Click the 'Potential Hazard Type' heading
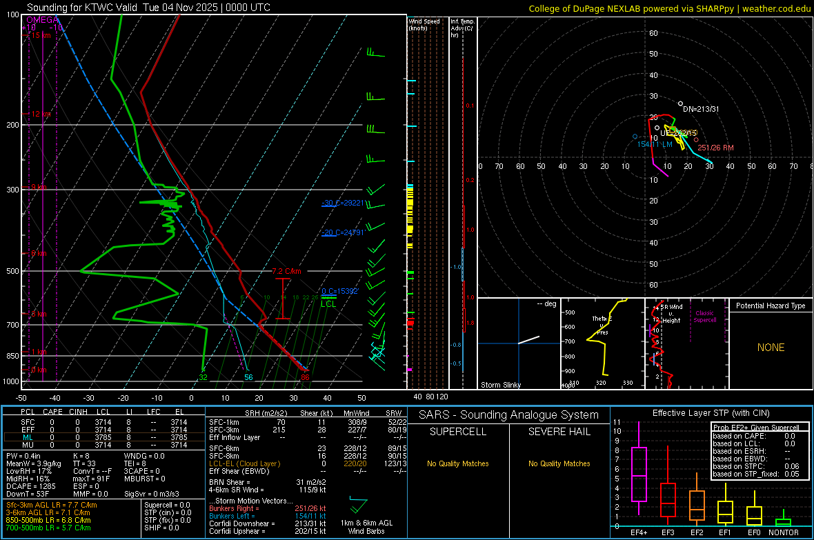 771,306
